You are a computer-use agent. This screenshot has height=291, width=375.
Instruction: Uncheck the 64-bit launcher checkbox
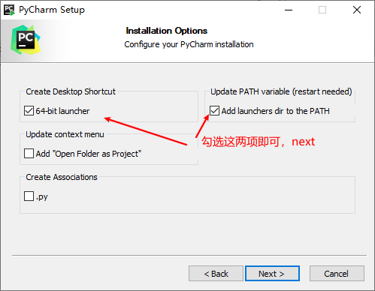pos(29,111)
